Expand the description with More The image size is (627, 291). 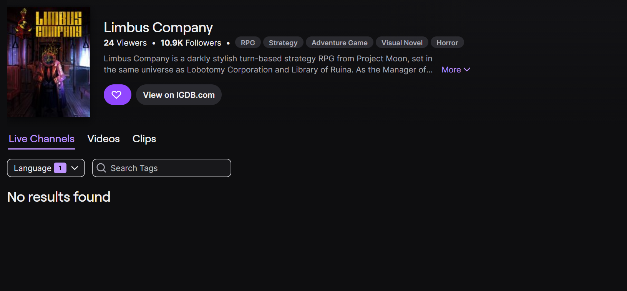(456, 70)
